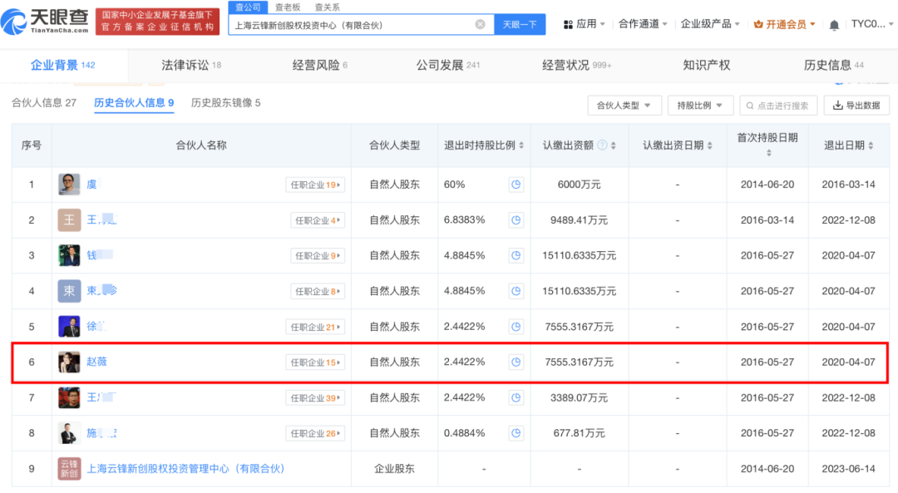898x493 pixels.
Task: Click the red 官方备案企业征信机构 banner
Action: pos(157,21)
